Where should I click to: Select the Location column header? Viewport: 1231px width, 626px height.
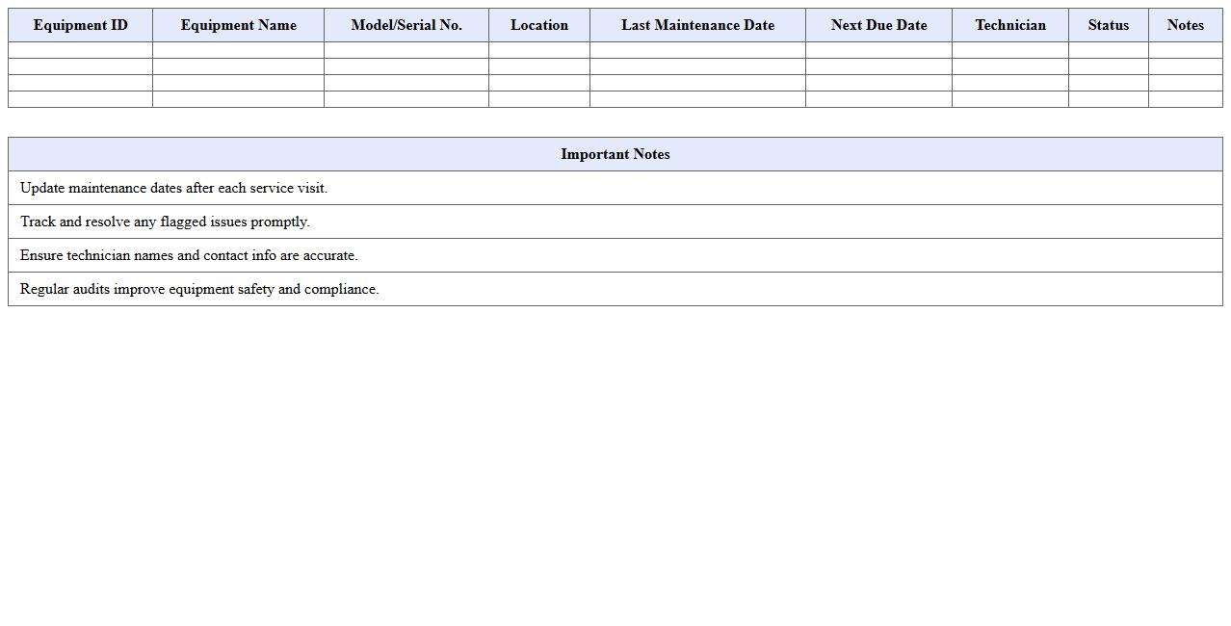coord(539,25)
